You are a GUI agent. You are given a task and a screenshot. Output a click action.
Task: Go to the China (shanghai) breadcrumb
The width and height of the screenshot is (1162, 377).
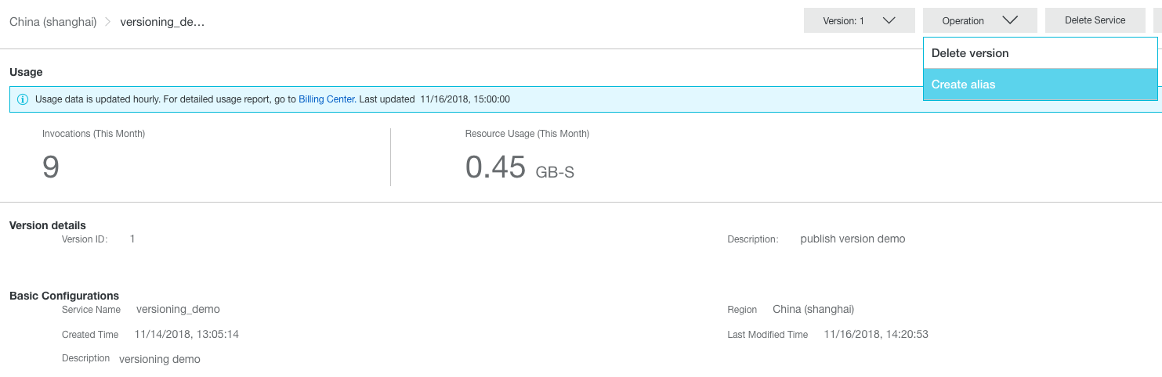[53, 22]
